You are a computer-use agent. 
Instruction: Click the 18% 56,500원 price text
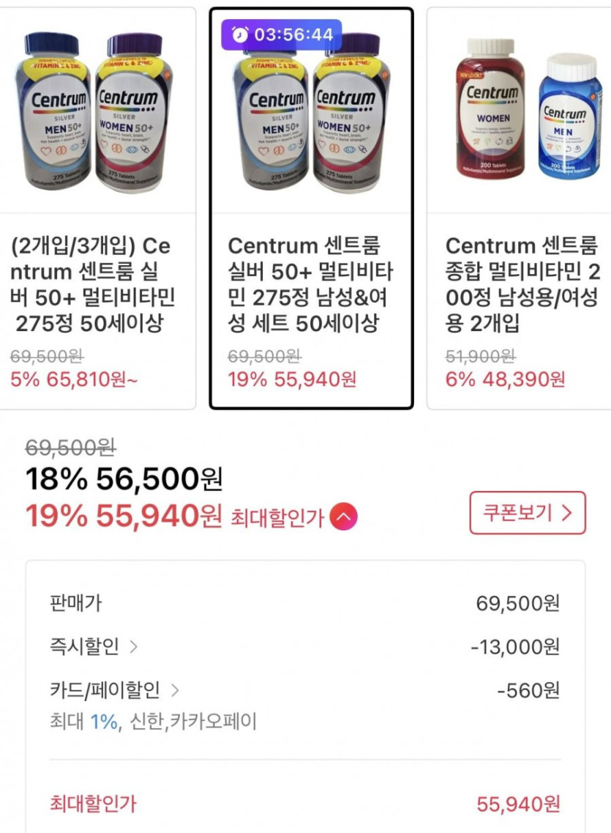pyautogui.click(x=124, y=479)
